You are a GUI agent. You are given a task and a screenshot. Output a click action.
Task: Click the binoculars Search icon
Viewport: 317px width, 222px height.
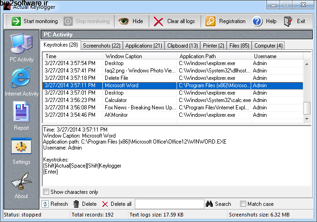[209, 204]
